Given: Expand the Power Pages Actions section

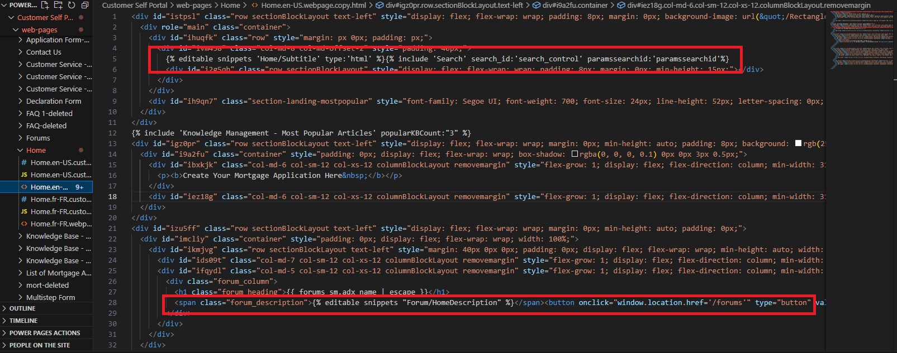Looking at the screenshot, I should coord(45,333).
